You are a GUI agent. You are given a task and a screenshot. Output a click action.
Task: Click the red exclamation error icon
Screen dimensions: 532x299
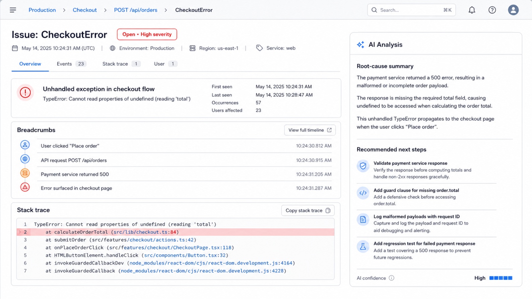25,92
